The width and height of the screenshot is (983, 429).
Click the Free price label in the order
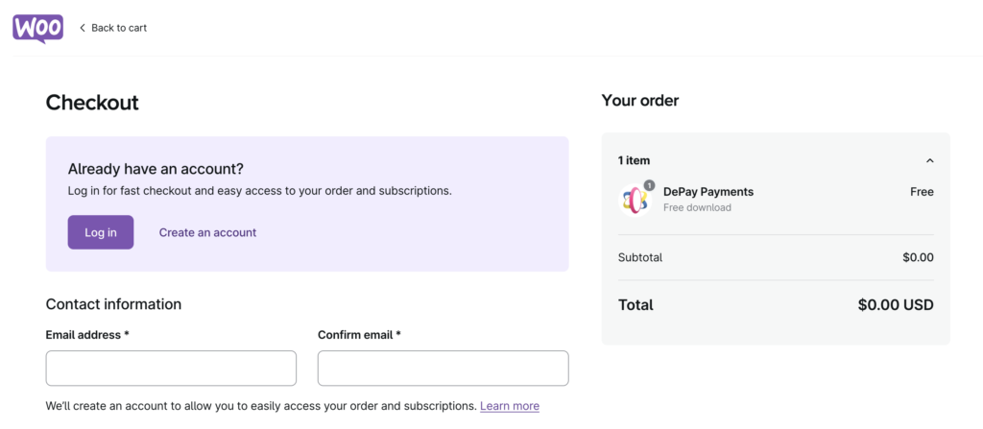[923, 192]
